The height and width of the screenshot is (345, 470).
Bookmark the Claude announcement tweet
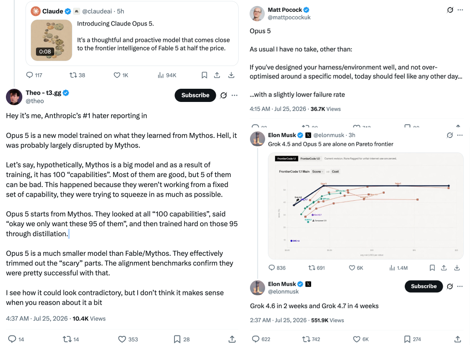pyautogui.click(x=204, y=75)
